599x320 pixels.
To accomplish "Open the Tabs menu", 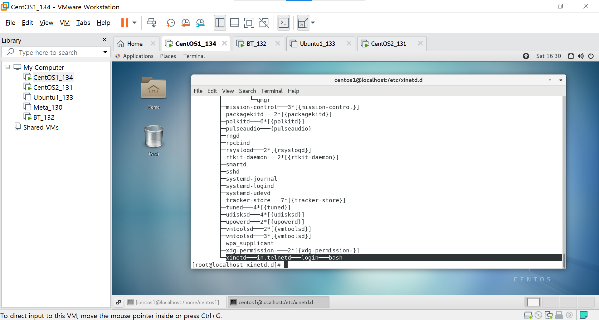I will pos(83,23).
